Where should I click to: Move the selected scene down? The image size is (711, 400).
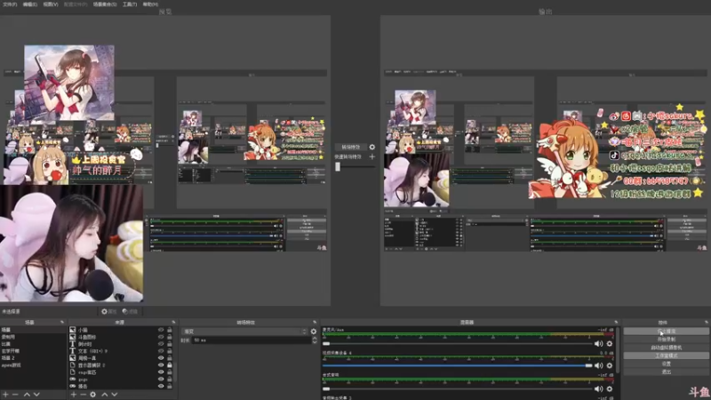coord(36,395)
